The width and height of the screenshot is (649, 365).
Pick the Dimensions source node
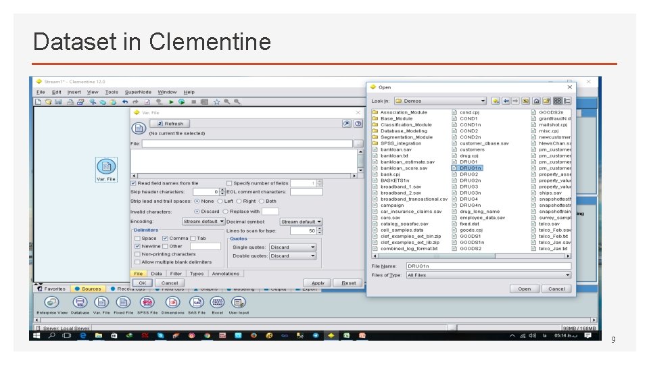point(172,306)
